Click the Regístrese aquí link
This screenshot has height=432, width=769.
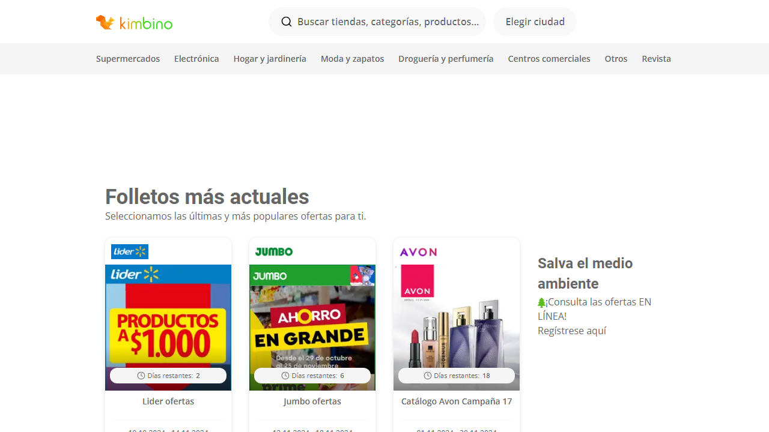point(572,331)
